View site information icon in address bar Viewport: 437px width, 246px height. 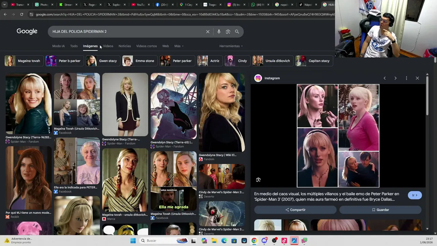31,14
